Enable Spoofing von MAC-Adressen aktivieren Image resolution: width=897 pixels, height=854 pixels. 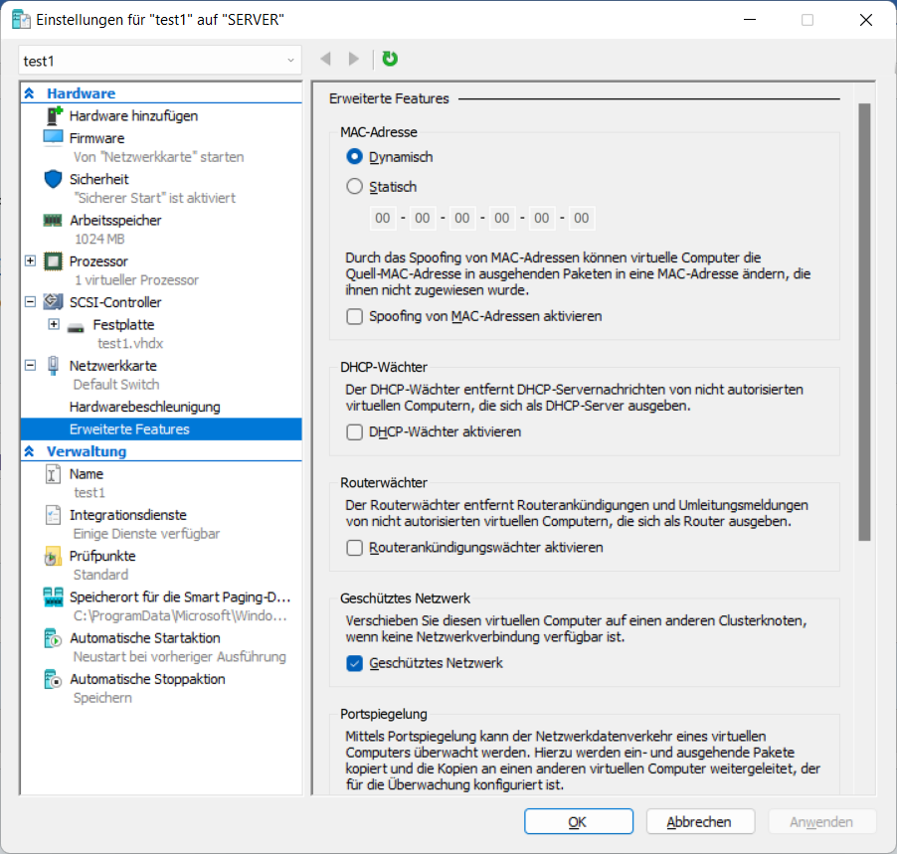pyautogui.click(x=355, y=316)
